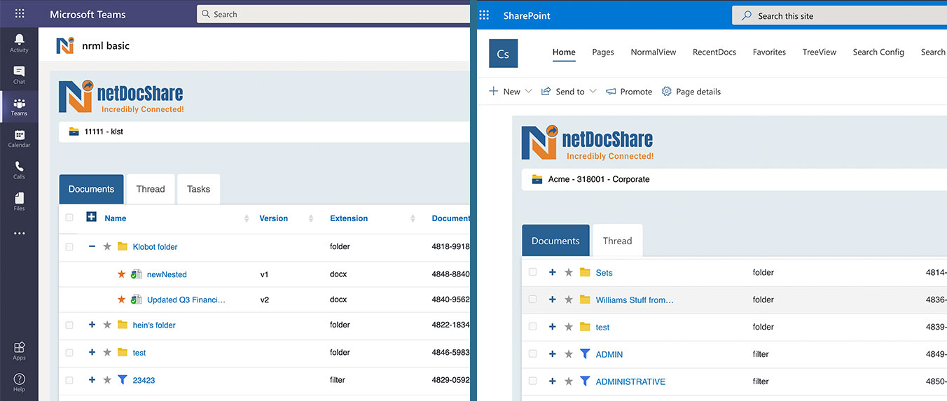
Task: Open Files in the Teams sidebar
Action: (19, 202)
